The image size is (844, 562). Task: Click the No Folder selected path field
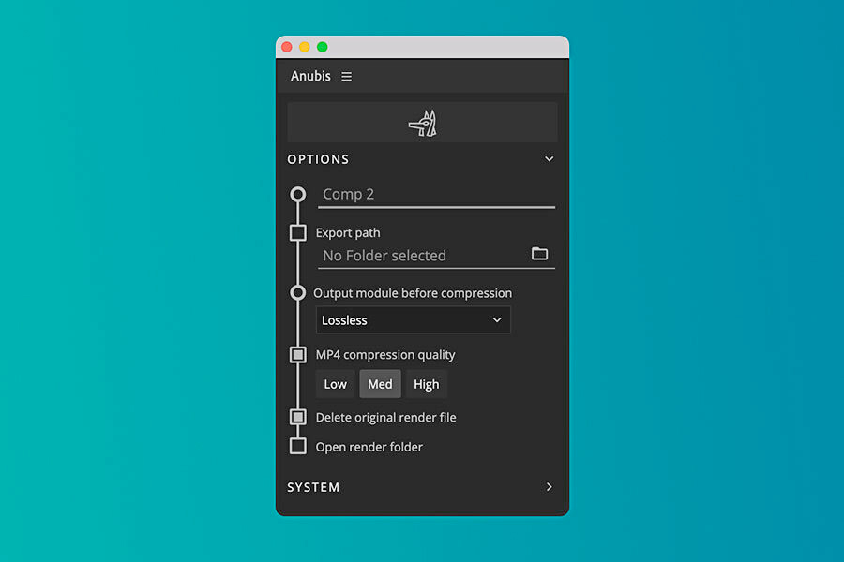(423, 256)
